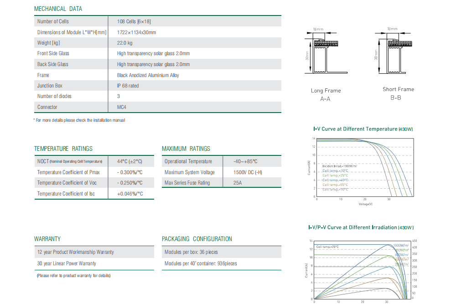Click the 'Cell temp.=55°C' legend entry
The width and height of the screenshot is (451, 304).
(335, 185)
